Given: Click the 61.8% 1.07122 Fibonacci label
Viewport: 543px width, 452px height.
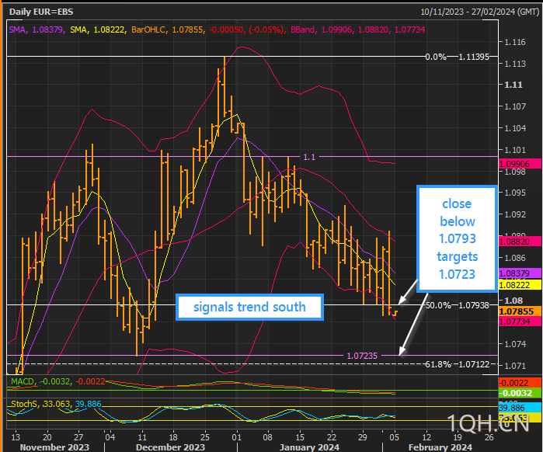Looking at the screenshot, I should point(457,364).
